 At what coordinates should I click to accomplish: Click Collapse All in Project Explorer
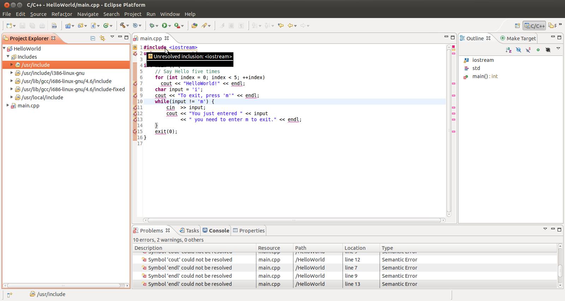pyautogui.click(x=93, y=38)
